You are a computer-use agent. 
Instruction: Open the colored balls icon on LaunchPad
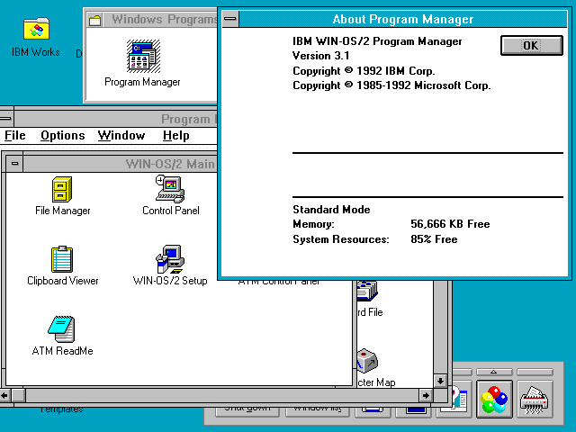click(x=494, y=400)
